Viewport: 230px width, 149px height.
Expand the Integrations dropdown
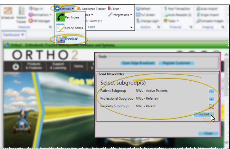pyautogui.click(x=120, y=15)
